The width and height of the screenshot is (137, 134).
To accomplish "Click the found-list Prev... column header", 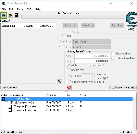I will [x=47, y=26].
